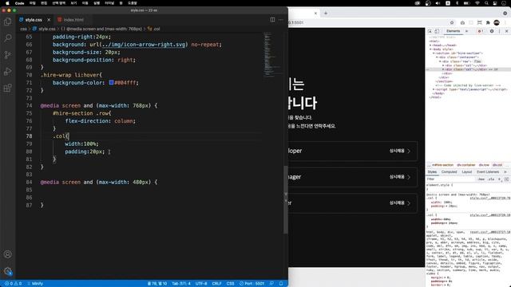Click line and column indicator in status bar
Viewport: 511px width, 287px height.
coord(157,284)
